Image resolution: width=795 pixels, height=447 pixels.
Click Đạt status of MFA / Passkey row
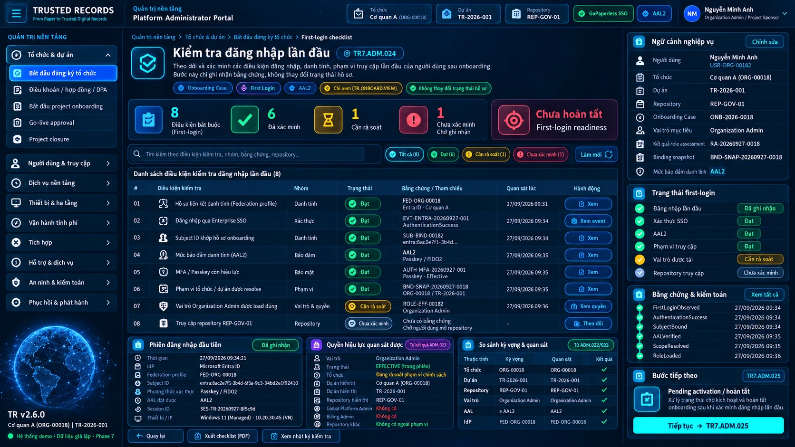click(363, 273)
